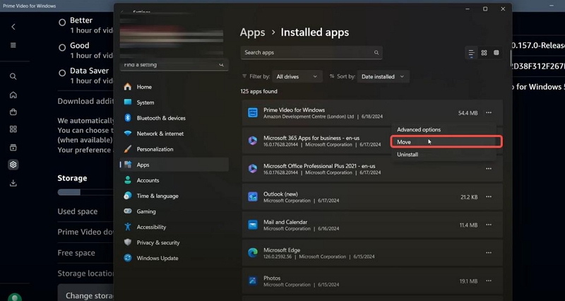Open Accessibility settings
This screenshot has height=301, width=565.
pos(174,227)
